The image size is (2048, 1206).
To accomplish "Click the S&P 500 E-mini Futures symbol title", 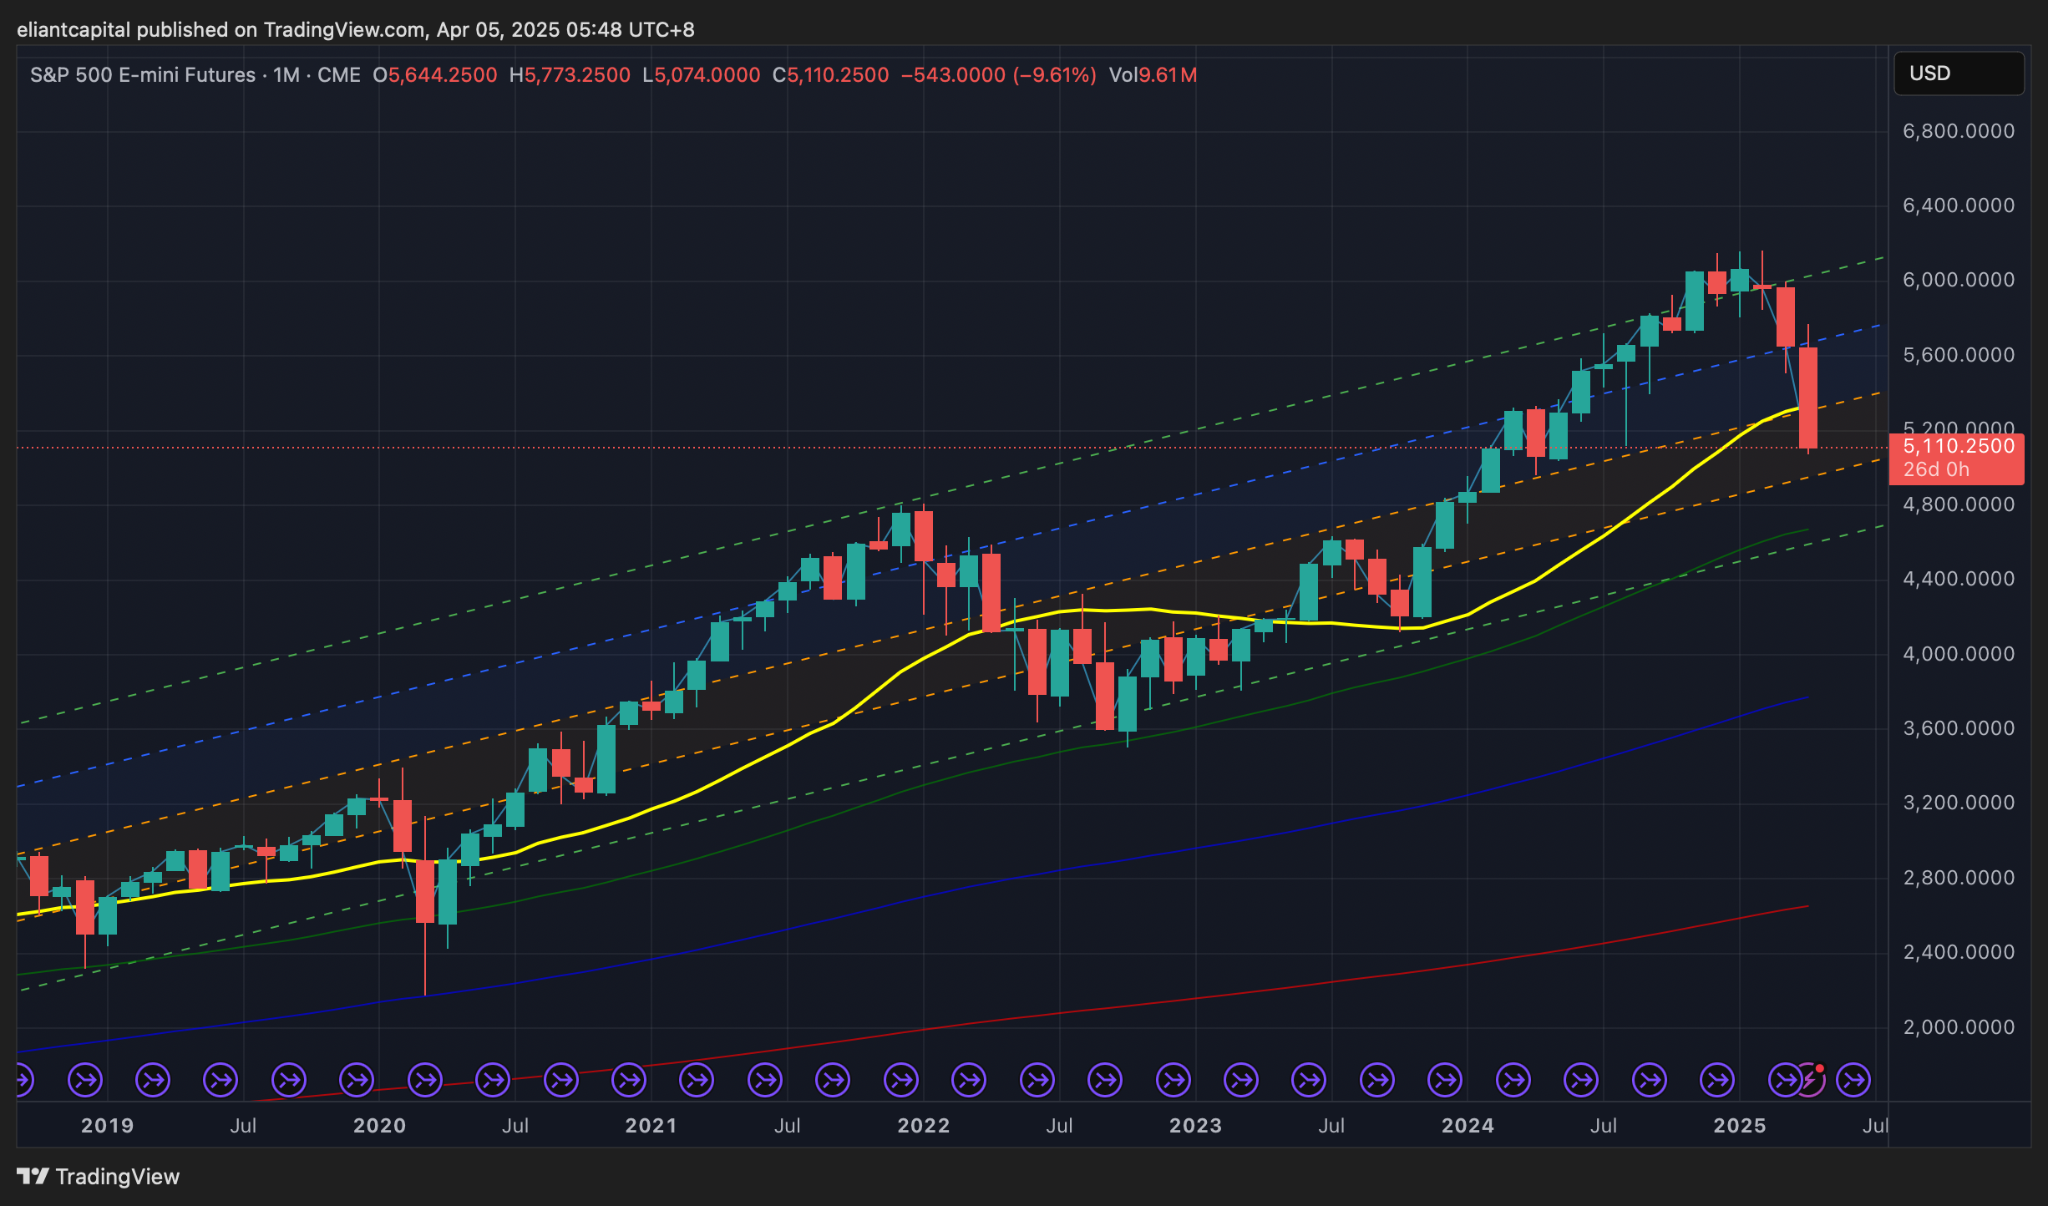I will pyautogui.click(x=143, y=75).
